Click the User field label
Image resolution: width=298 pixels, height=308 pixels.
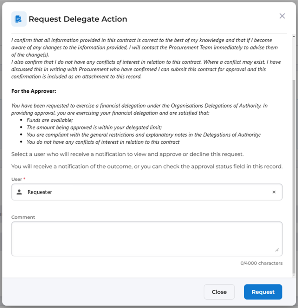[x=17, y=179]
